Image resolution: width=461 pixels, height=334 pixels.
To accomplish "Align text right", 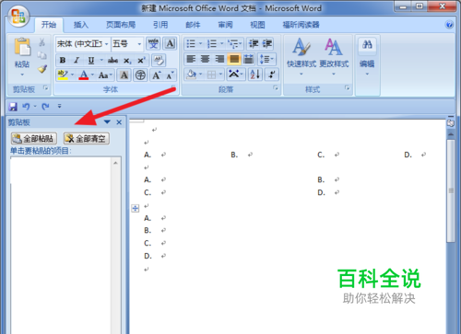I will tap(219, 59).
